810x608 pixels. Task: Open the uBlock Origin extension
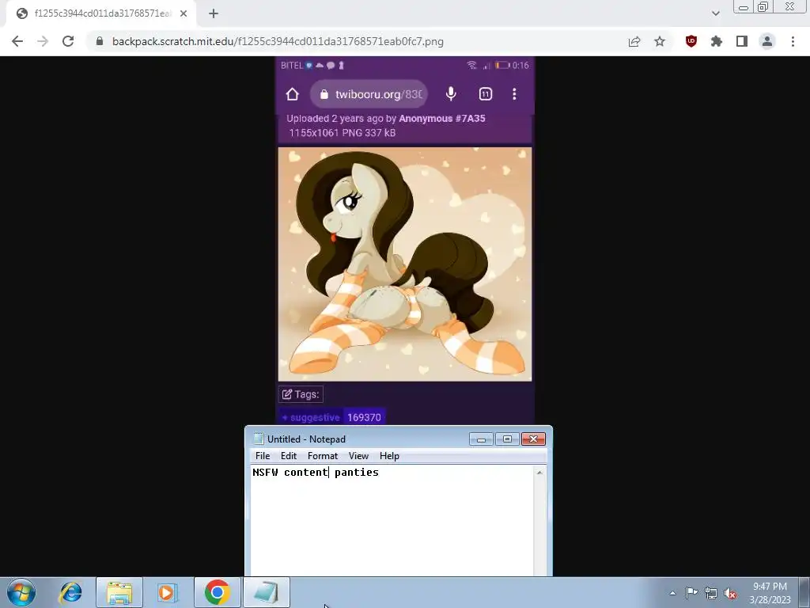pos(691,41)
